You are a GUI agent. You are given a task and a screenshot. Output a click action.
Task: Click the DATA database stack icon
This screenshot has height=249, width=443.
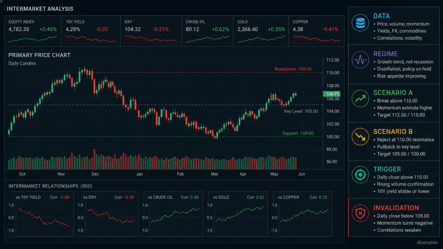[x=360, y=23]
